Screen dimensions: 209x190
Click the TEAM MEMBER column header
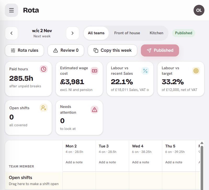[x=21, y=166]
